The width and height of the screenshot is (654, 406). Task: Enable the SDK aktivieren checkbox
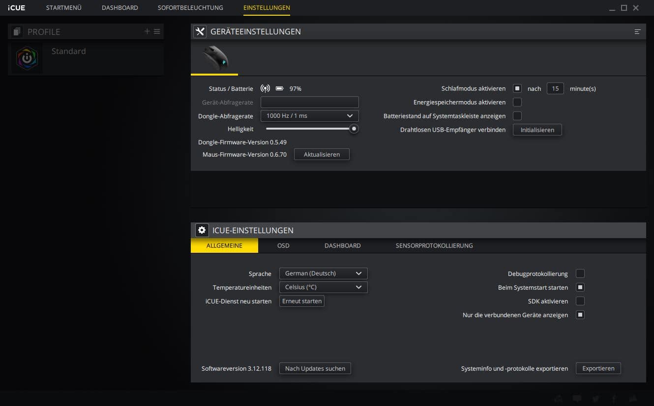tap(580, 301)
